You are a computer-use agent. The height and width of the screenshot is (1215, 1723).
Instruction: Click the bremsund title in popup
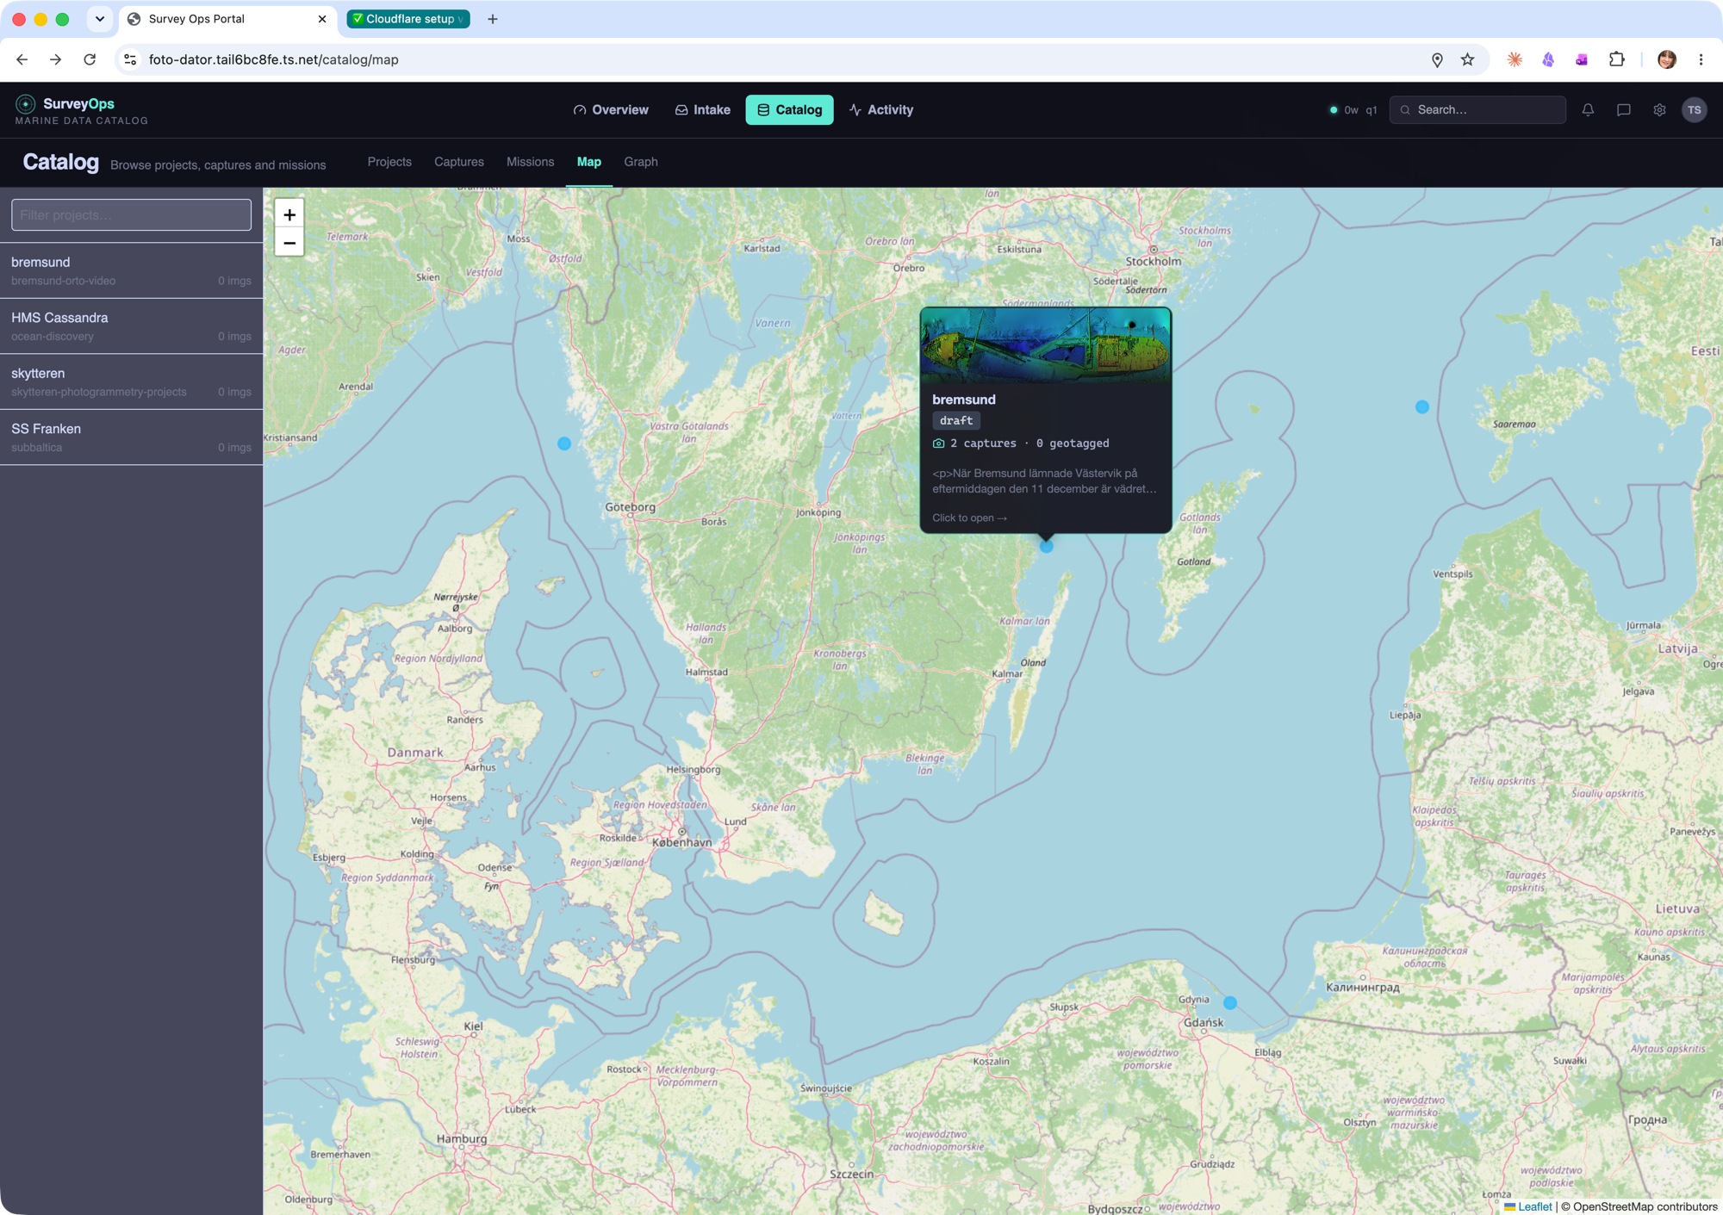963,400
